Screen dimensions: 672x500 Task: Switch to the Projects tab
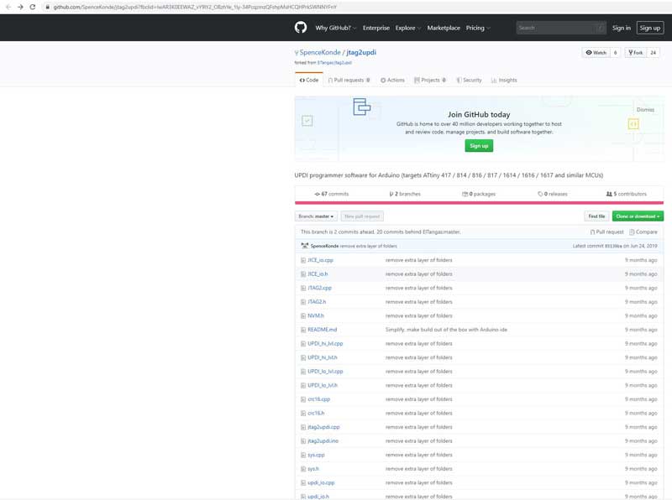point(430,80)
